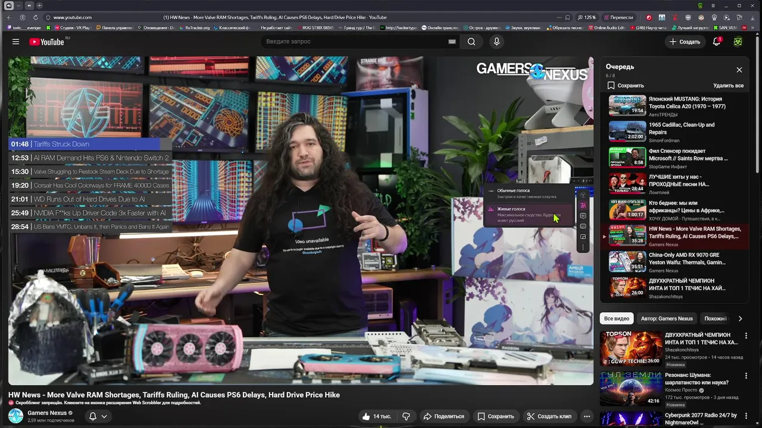762x428 pixels.
Task: Select Обычные голоса voice option
Action: [529, 193]
